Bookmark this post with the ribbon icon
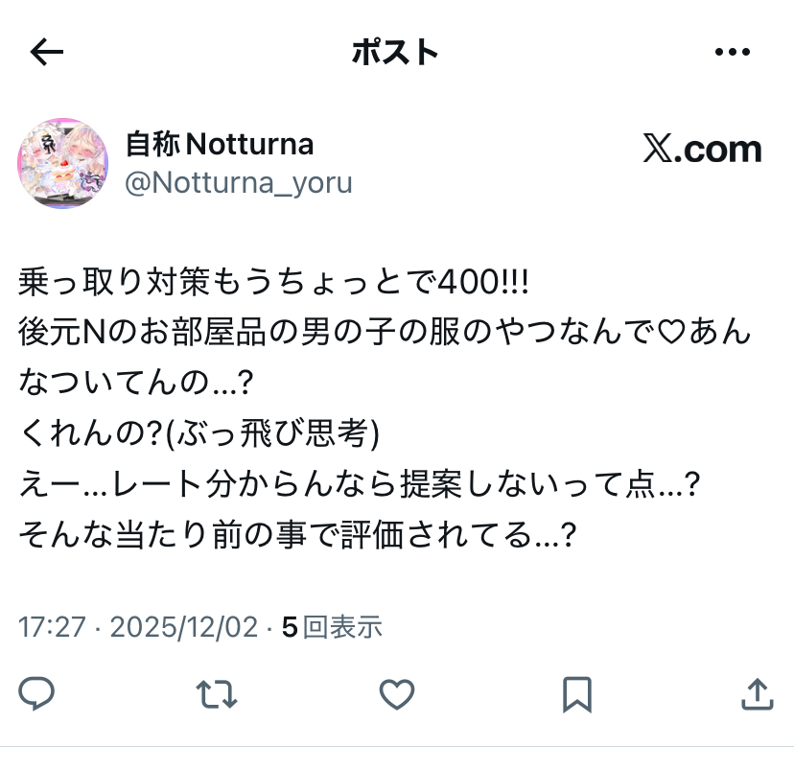 577,694
